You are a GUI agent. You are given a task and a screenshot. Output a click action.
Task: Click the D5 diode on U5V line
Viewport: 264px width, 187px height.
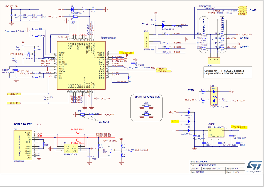coord(189,130)
